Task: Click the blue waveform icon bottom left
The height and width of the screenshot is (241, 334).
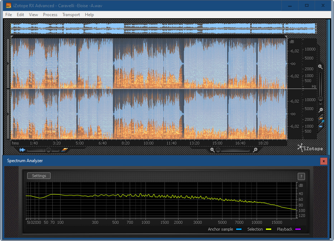Action: coord(23,150)
